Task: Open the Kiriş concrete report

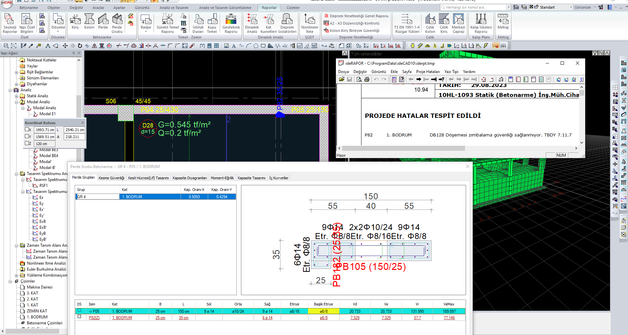Action: 75,21
